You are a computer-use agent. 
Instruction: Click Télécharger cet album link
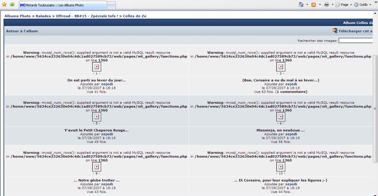pos(355,31)
